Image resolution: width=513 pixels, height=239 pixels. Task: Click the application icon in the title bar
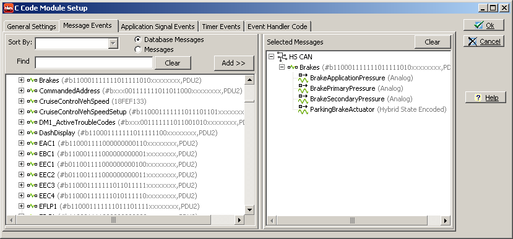(x=8, y=8)
